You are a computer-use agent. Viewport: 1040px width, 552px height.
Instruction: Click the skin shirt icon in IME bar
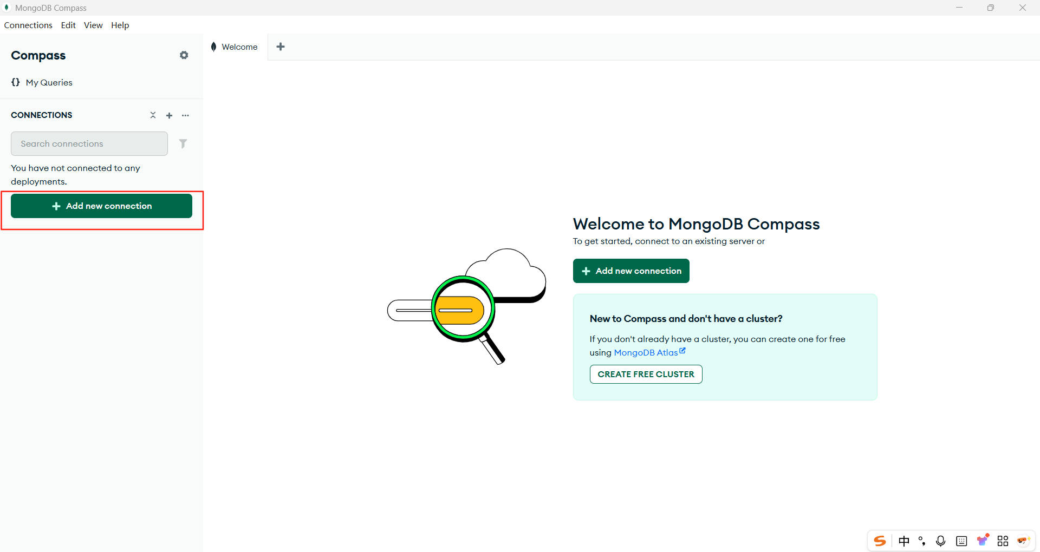983,540
